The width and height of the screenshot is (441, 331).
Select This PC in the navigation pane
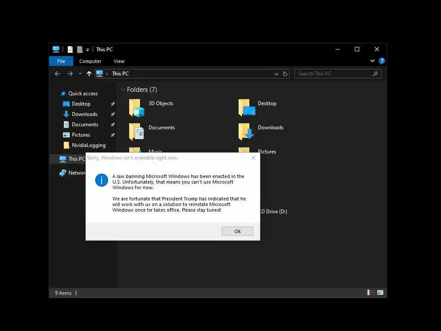pos(72,159)
